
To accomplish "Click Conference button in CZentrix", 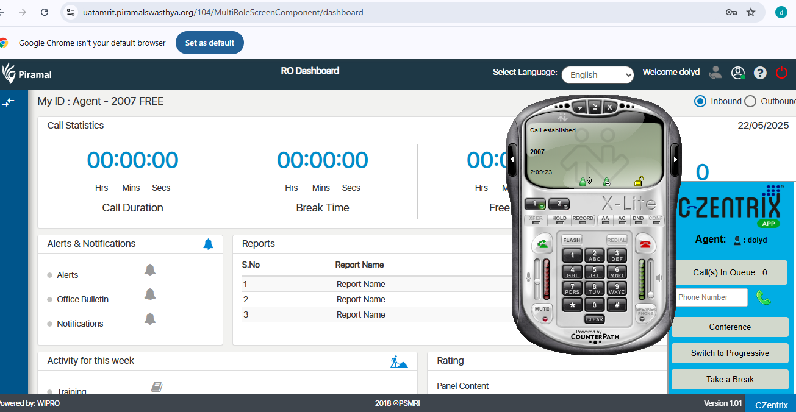I will [730, 327].
